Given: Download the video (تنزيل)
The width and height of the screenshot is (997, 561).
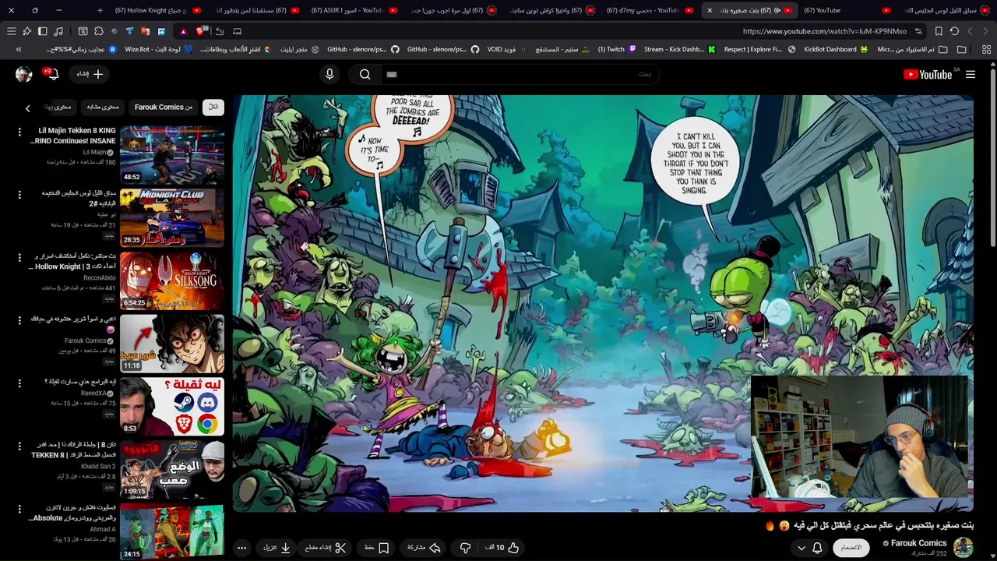Looking at the screenshot, I should pyautogui.click(x=277, y=548).
